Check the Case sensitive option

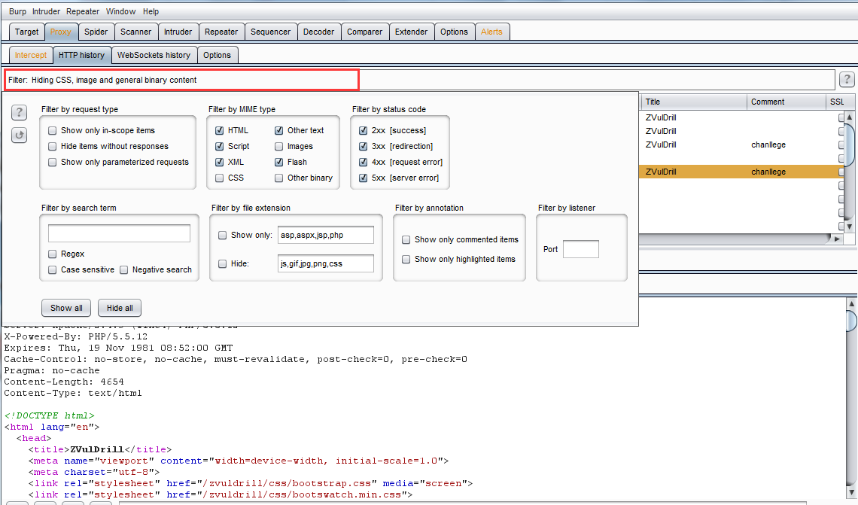[x=53, y=269]
